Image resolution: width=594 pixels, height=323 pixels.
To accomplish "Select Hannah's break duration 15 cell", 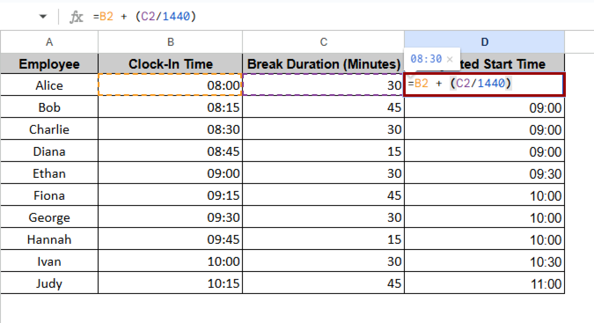I will pyautogui.click(x=323, y=239).
